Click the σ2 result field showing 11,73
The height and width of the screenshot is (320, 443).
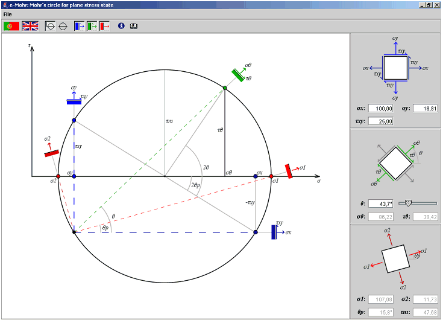point(425,299)
